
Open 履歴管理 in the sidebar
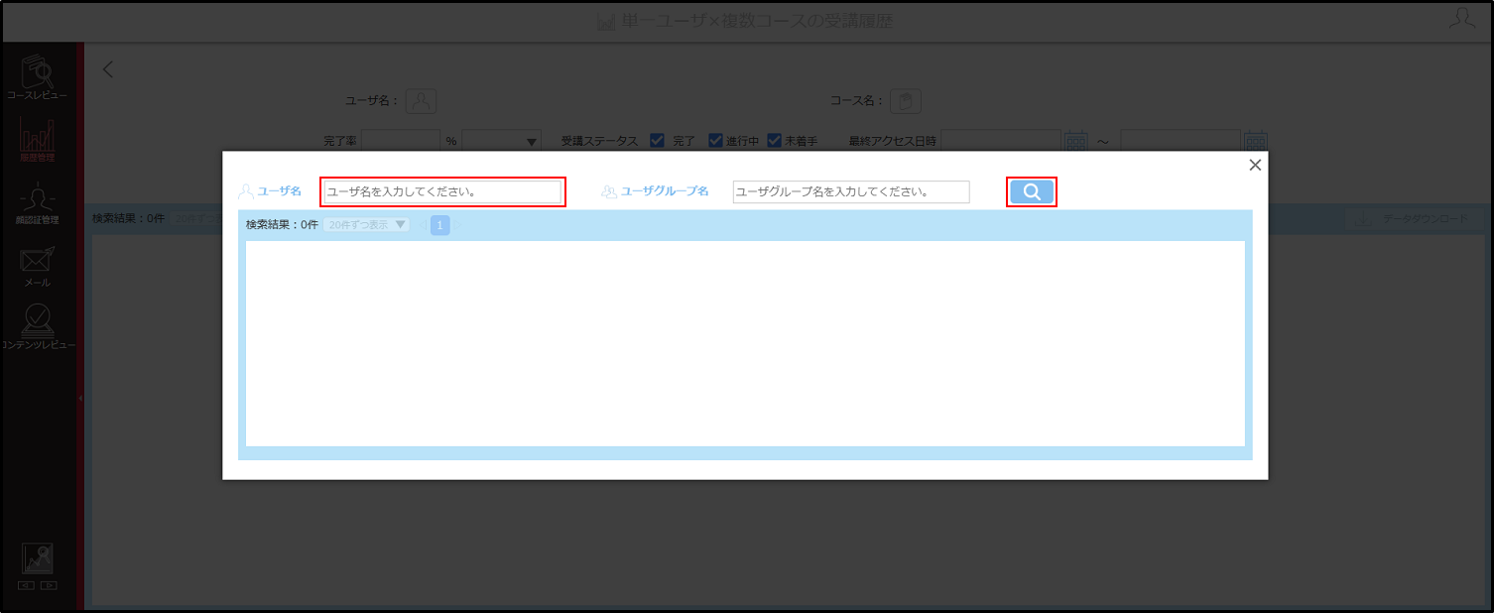pyautogui.click(x=38, y=140)
